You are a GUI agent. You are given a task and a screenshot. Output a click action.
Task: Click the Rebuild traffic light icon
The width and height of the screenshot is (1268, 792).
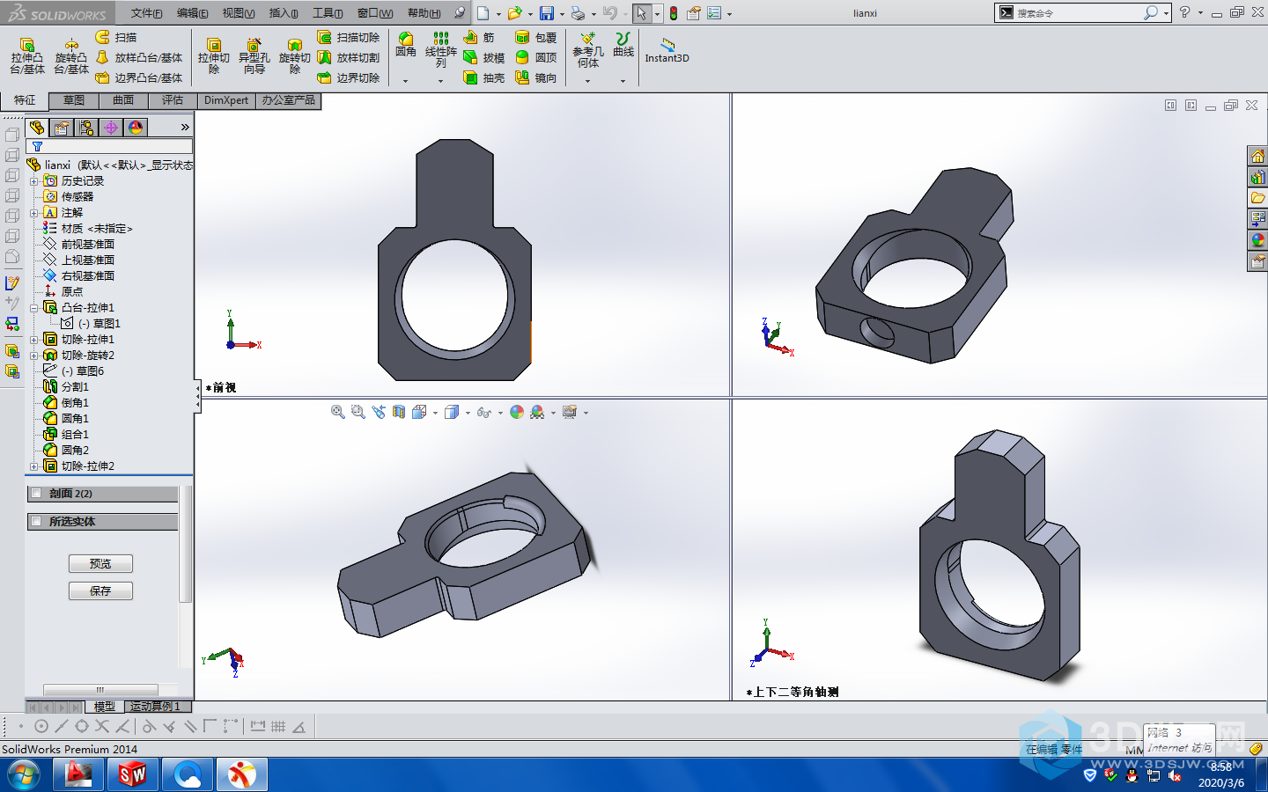[674, 13]
